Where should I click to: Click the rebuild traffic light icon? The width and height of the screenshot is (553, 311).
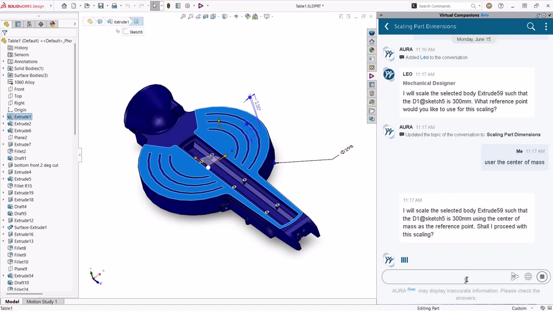(169, 6)
